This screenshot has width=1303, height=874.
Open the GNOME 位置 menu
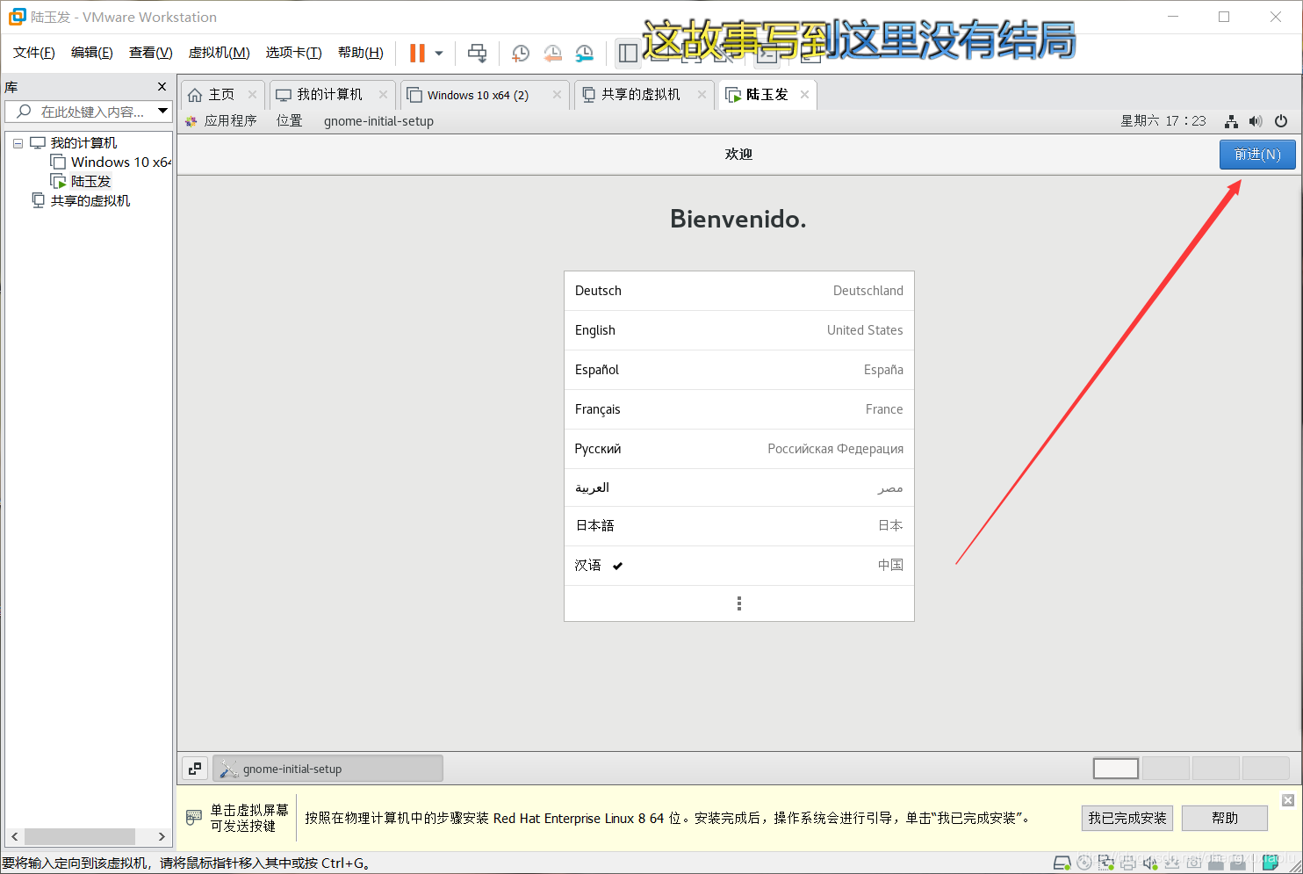pos(290,120)
